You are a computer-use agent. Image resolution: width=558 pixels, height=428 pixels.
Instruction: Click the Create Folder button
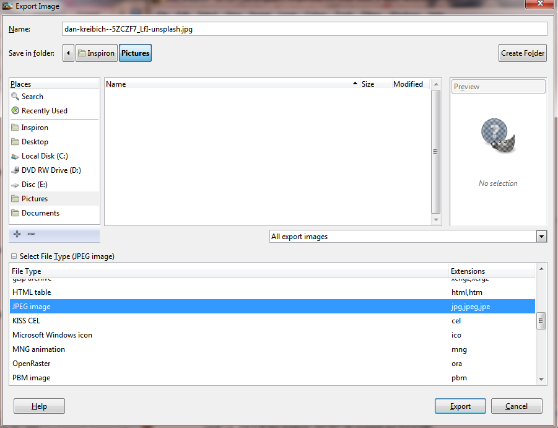(x=523, y=53)
